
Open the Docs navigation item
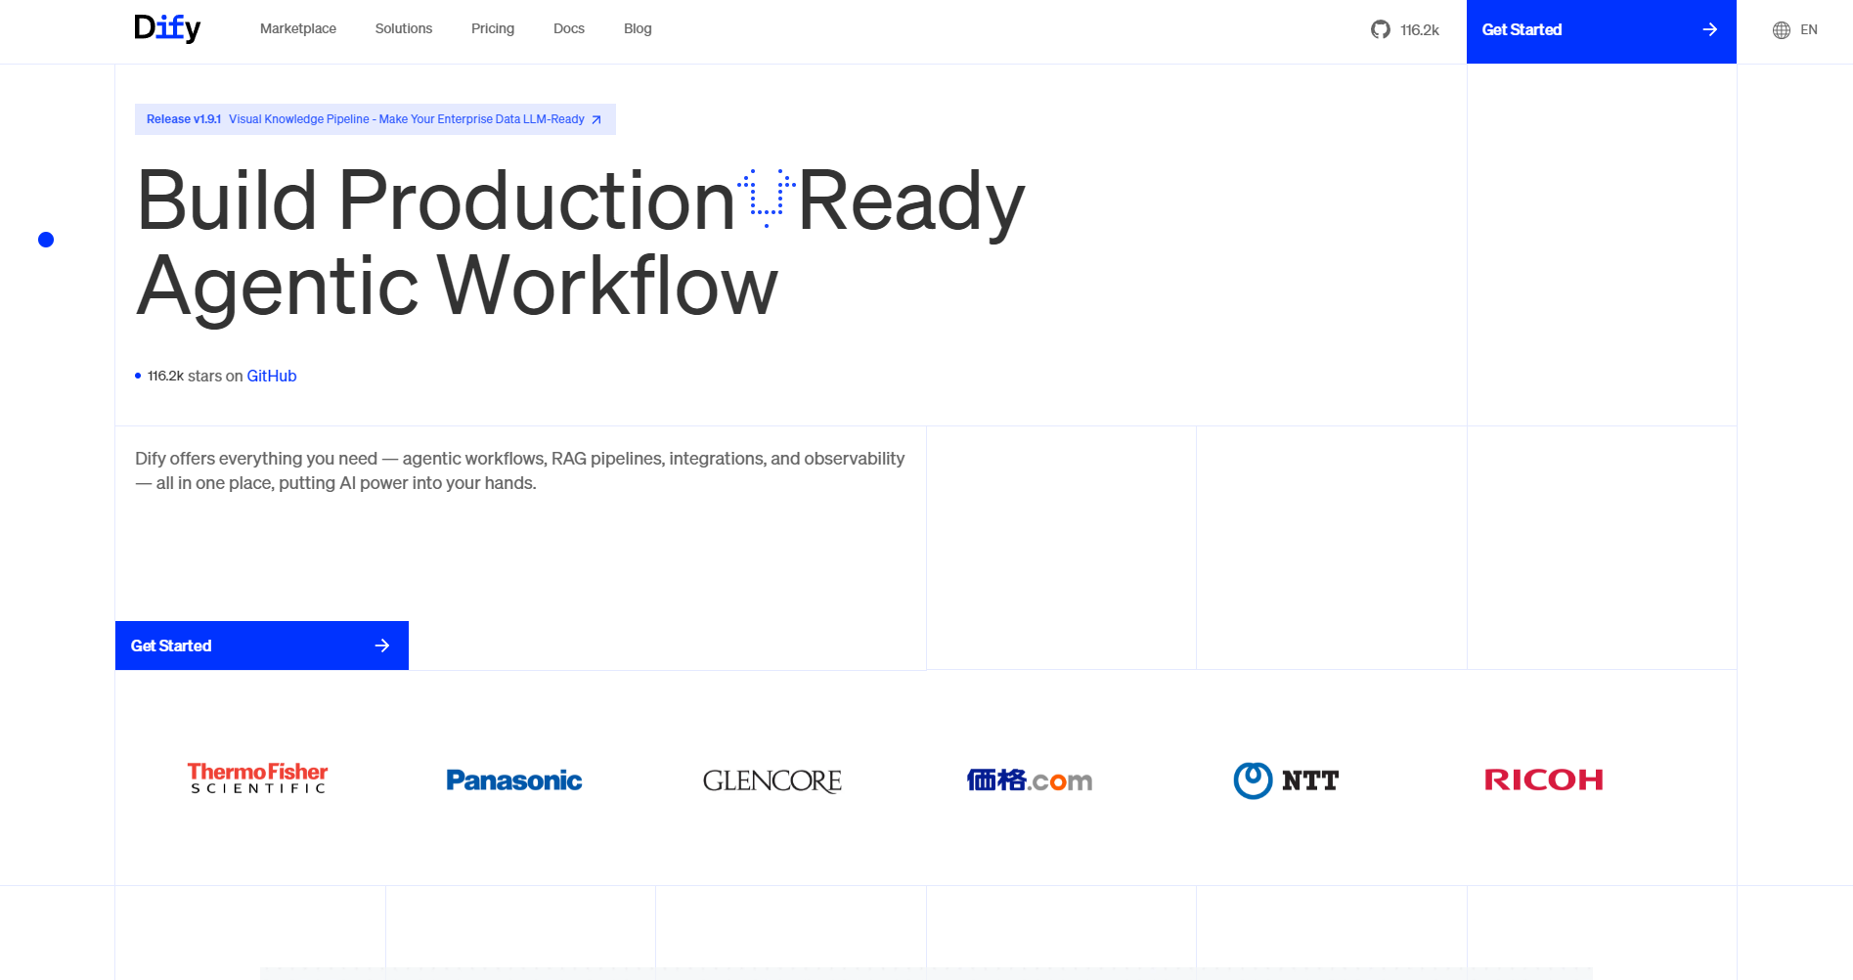point(568,29)
